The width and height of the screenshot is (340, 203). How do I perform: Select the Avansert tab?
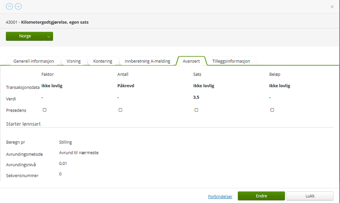click(191, 61)
